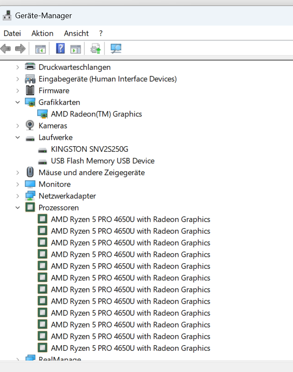Select Eingabegeräte (Human Interface Devices) label

[108, 79]
